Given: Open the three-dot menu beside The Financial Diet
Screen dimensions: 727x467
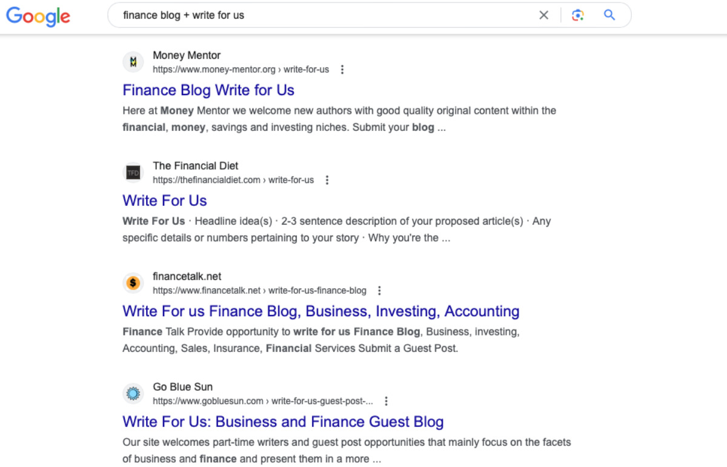Looking at the screenshot, I should click(327, 180).
